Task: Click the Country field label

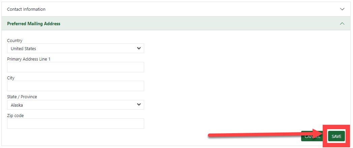Action: [15, 40]
